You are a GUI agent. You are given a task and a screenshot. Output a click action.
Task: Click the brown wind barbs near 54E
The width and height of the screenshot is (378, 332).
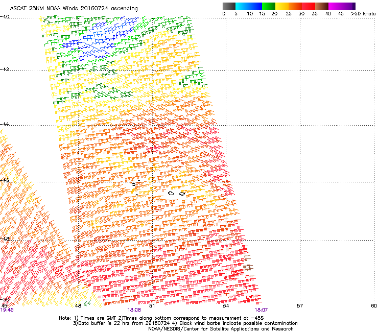(248, 267)
